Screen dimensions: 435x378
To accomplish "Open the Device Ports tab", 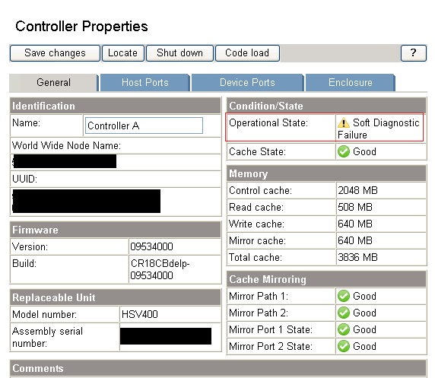I will click(x=247, y=82).
